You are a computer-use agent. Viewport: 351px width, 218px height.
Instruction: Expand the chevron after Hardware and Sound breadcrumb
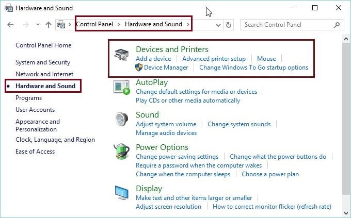(188, 24)
